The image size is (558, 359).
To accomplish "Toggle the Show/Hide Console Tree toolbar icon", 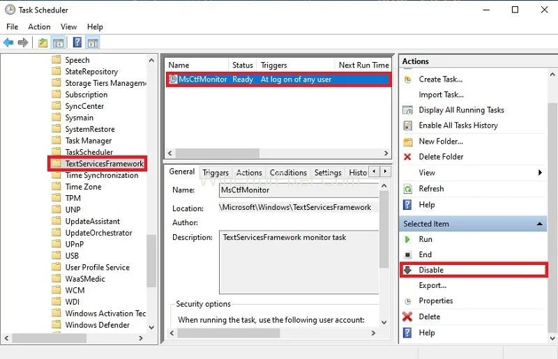I will [x=59, y=43].
